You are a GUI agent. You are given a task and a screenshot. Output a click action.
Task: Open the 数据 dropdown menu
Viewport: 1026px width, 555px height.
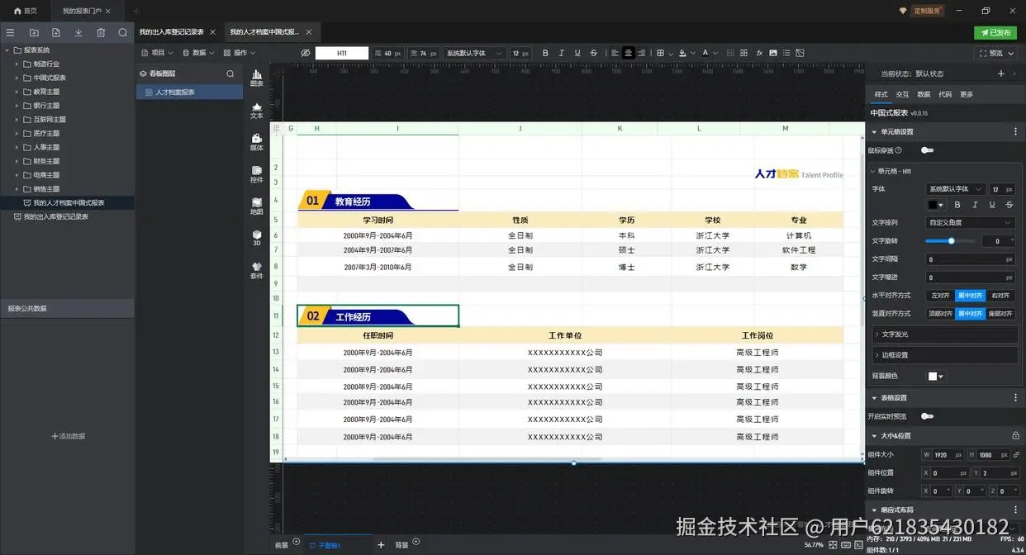[x=198, y=53]
